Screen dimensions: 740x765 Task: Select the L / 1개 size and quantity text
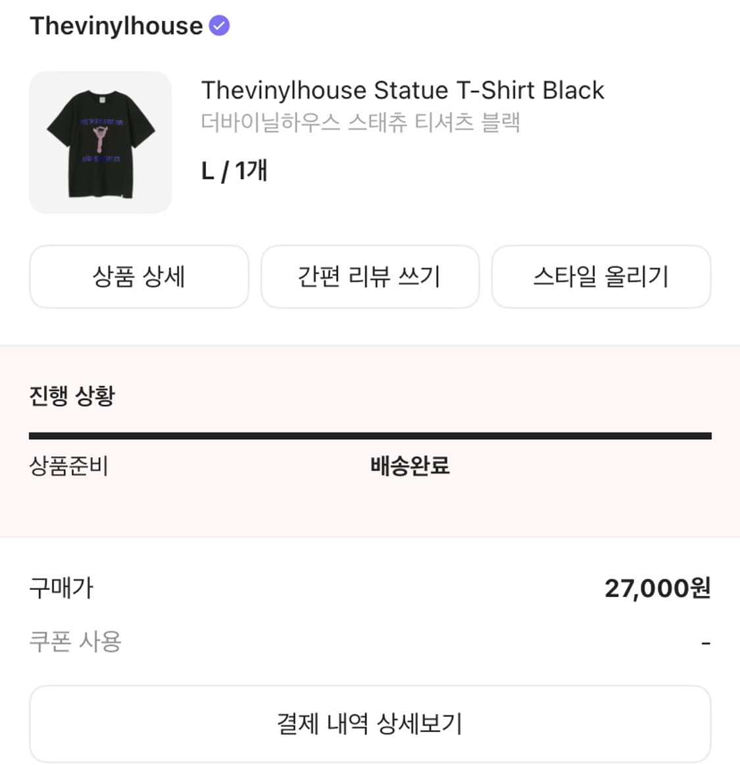pyautogui.click(x=234, y=171)
